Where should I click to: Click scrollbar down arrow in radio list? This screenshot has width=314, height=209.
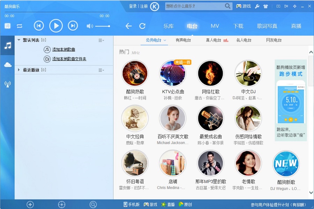[311, 193]
